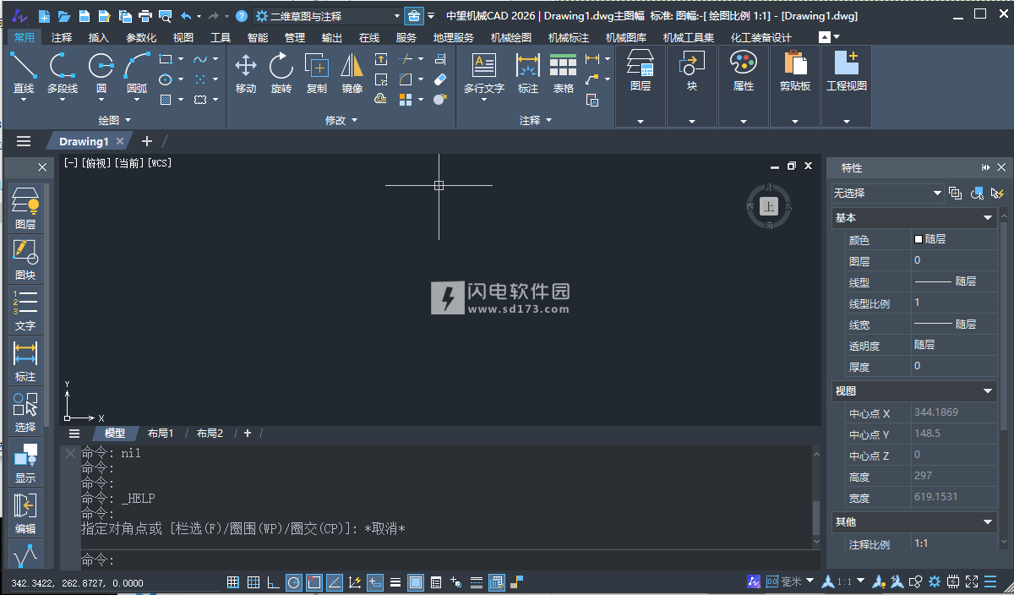1014x595 pixels.
Task: Open the 图层 tool in the left sidebar
Action: (x=25, y=209)
